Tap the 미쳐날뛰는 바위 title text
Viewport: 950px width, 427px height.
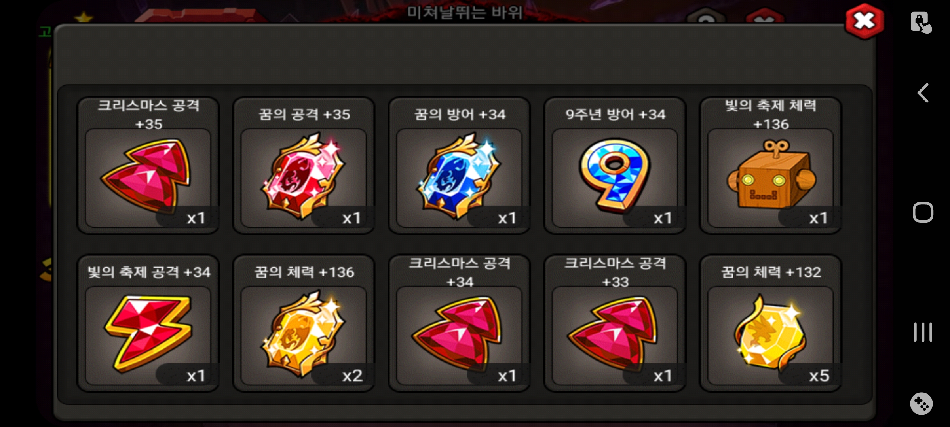pyautogui.click(x=465, y=13)
